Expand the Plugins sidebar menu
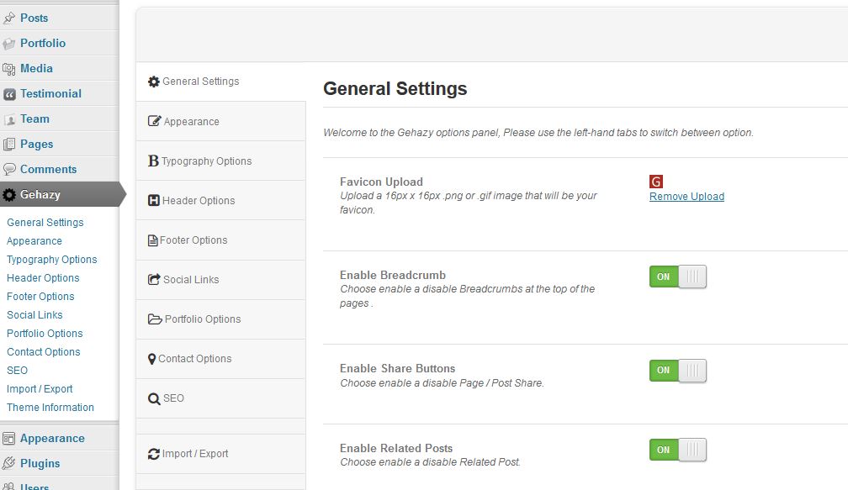848x490 pixels. click(40, 463)
